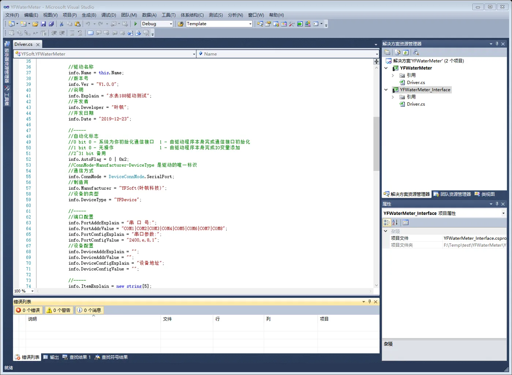This screenshot has width=512, height=375.
Task: Sort error list by 项目 column
Action: pyautogui.click(x=349, y=319)
